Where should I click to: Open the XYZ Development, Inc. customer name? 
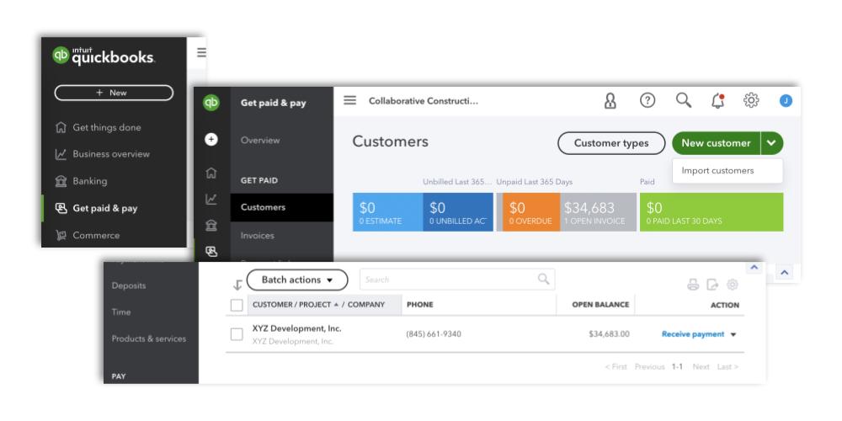point(297,328)
